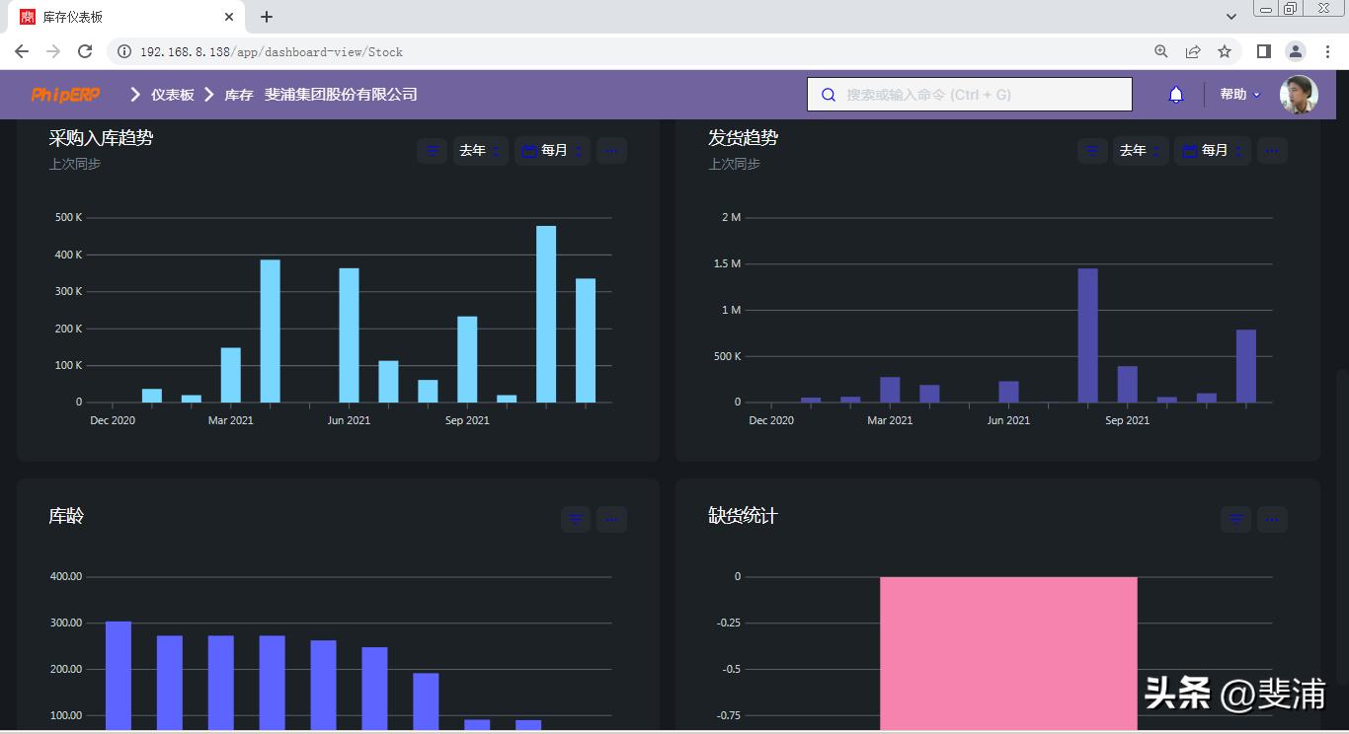Click the pink bar in 缺货统计 chart

click(1007, 651)
